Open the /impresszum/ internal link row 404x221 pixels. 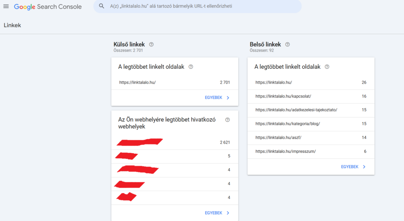[x=311, y=152]
